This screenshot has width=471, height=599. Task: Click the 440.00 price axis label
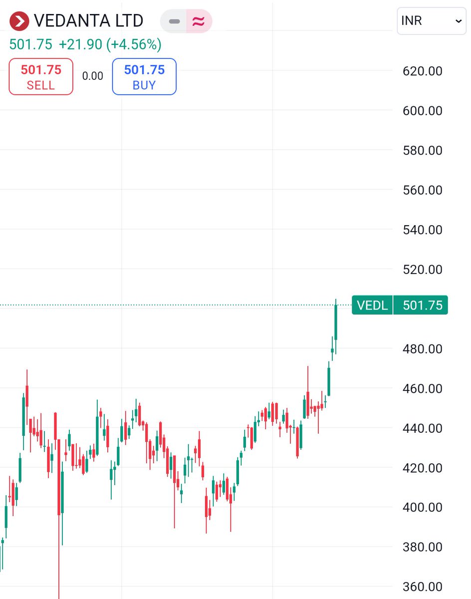423,428
